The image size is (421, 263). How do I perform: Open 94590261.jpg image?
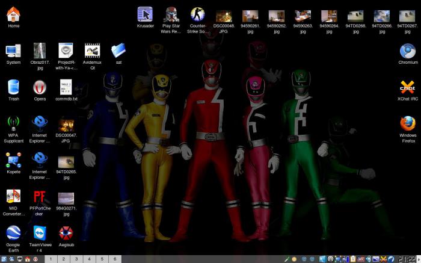tap(250, 22)
